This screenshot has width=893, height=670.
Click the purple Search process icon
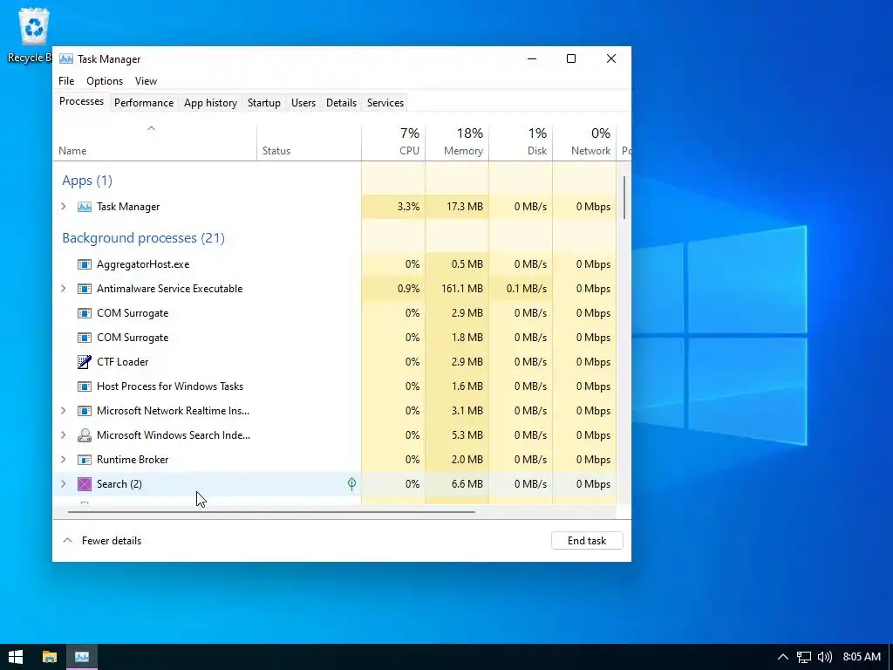[85, 484]
